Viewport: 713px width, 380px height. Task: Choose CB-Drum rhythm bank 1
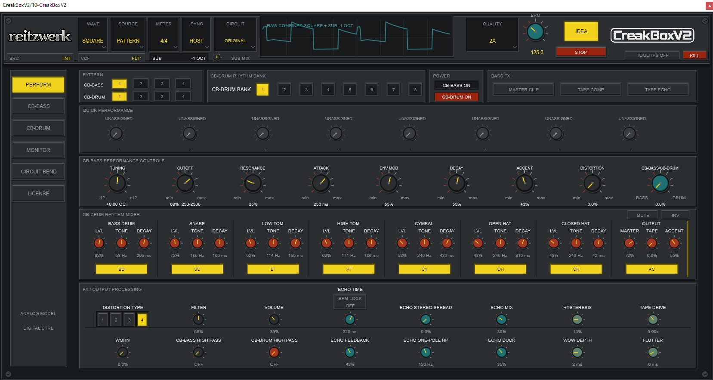point(262,90)
